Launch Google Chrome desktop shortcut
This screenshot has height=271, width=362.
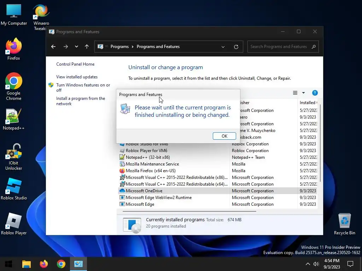[14, 87]
